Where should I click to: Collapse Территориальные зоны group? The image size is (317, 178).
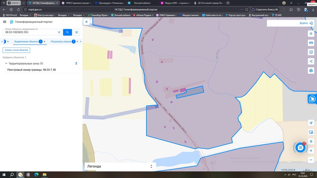tap(6, 64)
